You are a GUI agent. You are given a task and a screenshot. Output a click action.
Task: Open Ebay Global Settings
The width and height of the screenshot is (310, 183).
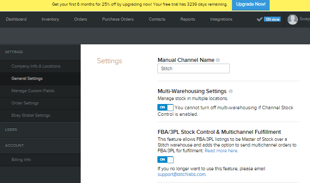[40, 115]
